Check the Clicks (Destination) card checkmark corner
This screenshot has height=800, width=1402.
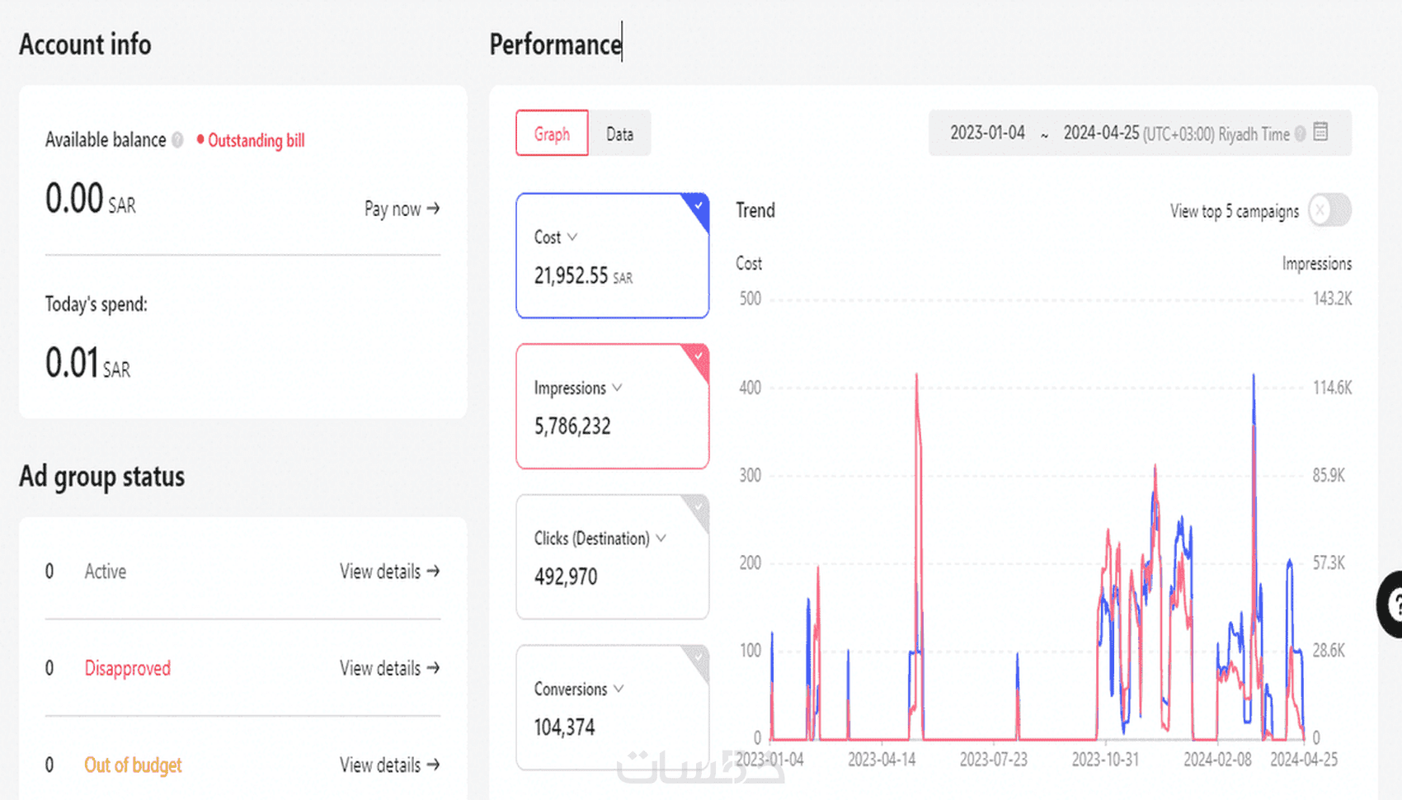click(x=699, y=506)
